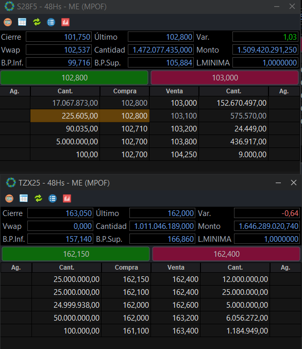Click the Var. field showing 1,03
The height and width of the screenshot is (349, 302).
coord(265,37)
